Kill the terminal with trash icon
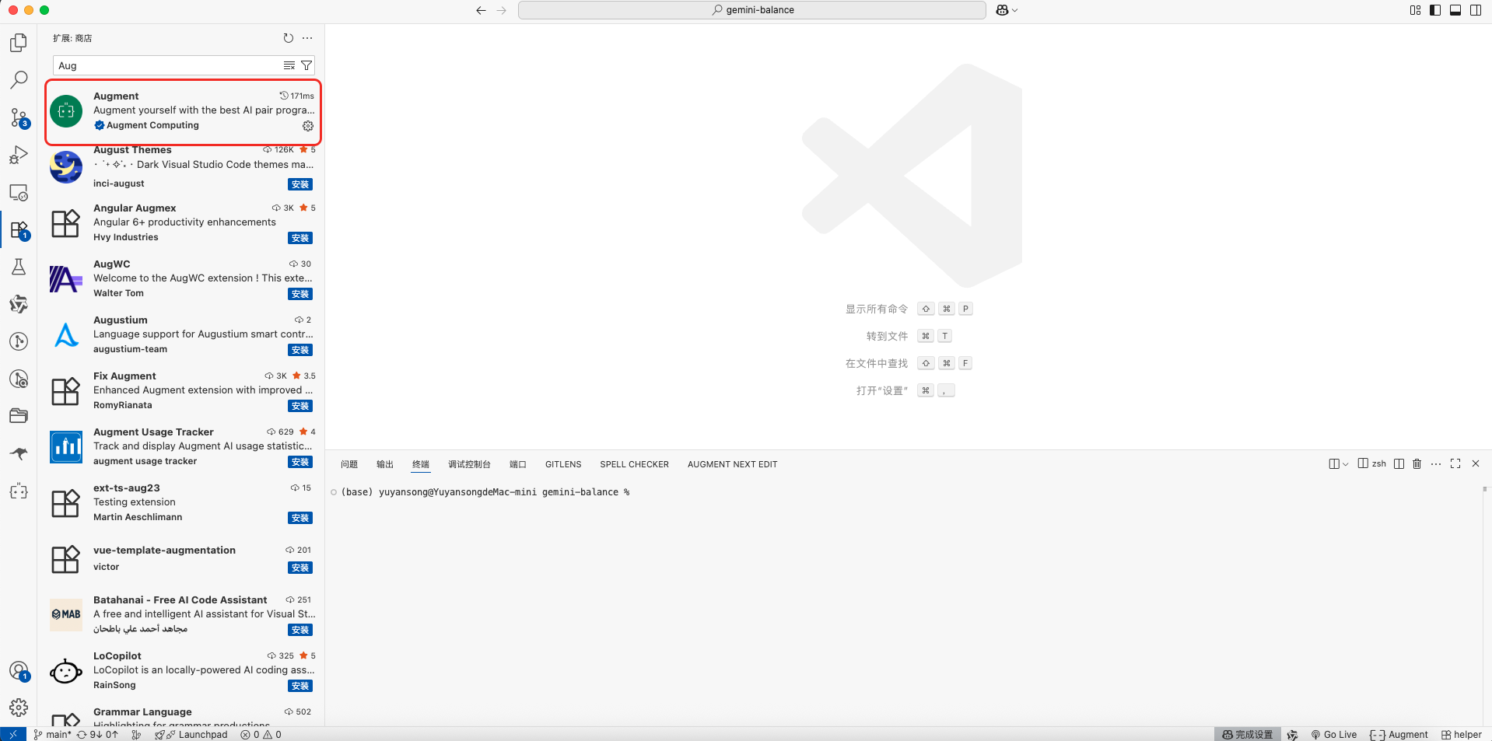 pyautogui.click(x=1417, y=463)
